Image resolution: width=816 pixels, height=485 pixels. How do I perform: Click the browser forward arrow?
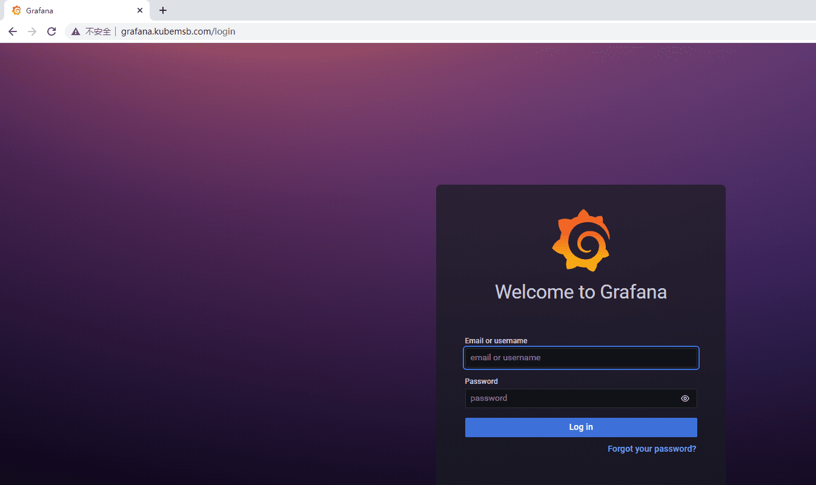32,31
